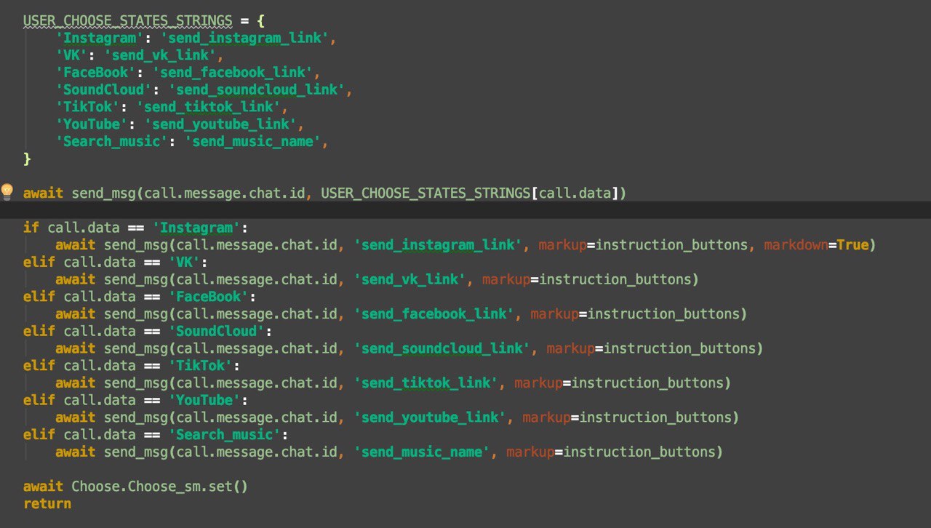Click 'send_soundcloud_link' inside the send_msg call
Image resolution: width=931 pixels, height=528 pixels.
click(442, 348)
